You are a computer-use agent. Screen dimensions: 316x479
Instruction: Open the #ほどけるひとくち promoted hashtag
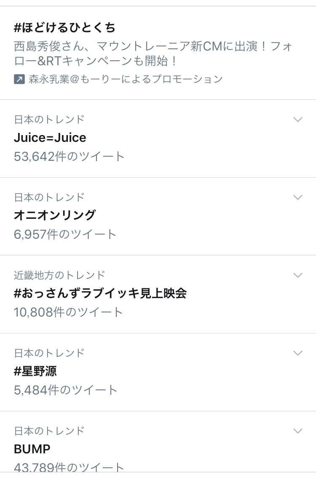64,27
